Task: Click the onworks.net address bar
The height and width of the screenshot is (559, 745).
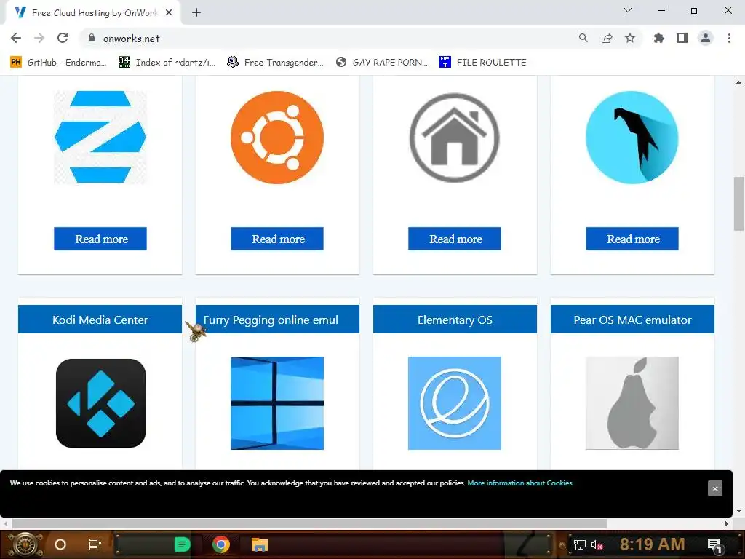Action: coord(328,38)
